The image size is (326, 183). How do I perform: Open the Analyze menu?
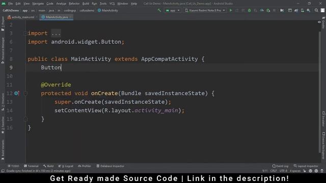pyautogui.click(x=61, y=4)
